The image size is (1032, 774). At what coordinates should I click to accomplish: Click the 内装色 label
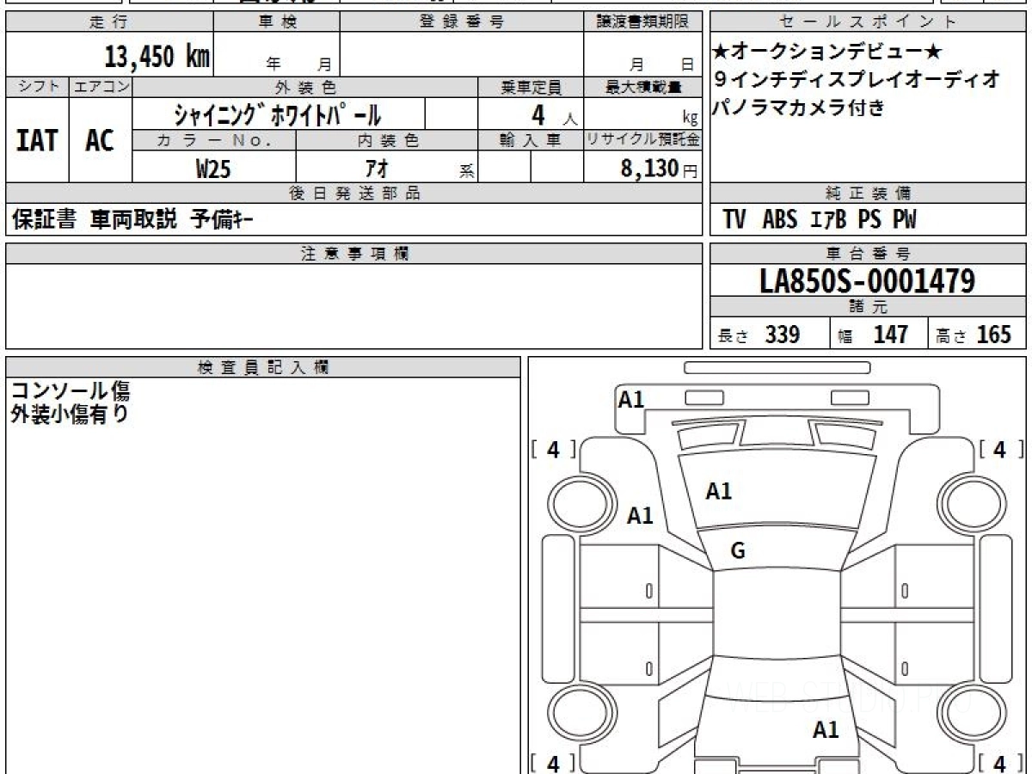coord(387,140)
